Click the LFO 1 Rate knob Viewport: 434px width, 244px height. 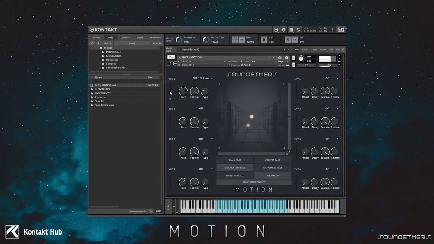pos(183,91)
